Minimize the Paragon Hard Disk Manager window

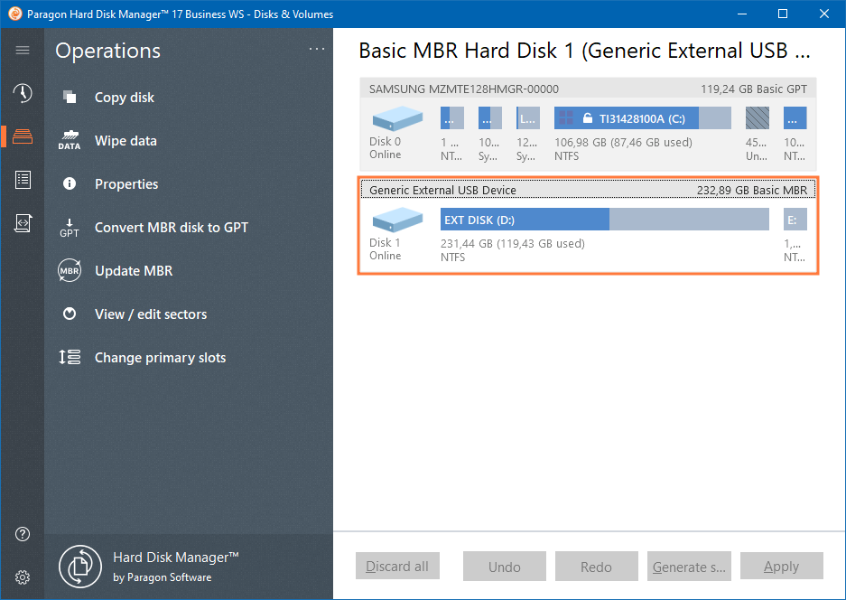(742, 14)
